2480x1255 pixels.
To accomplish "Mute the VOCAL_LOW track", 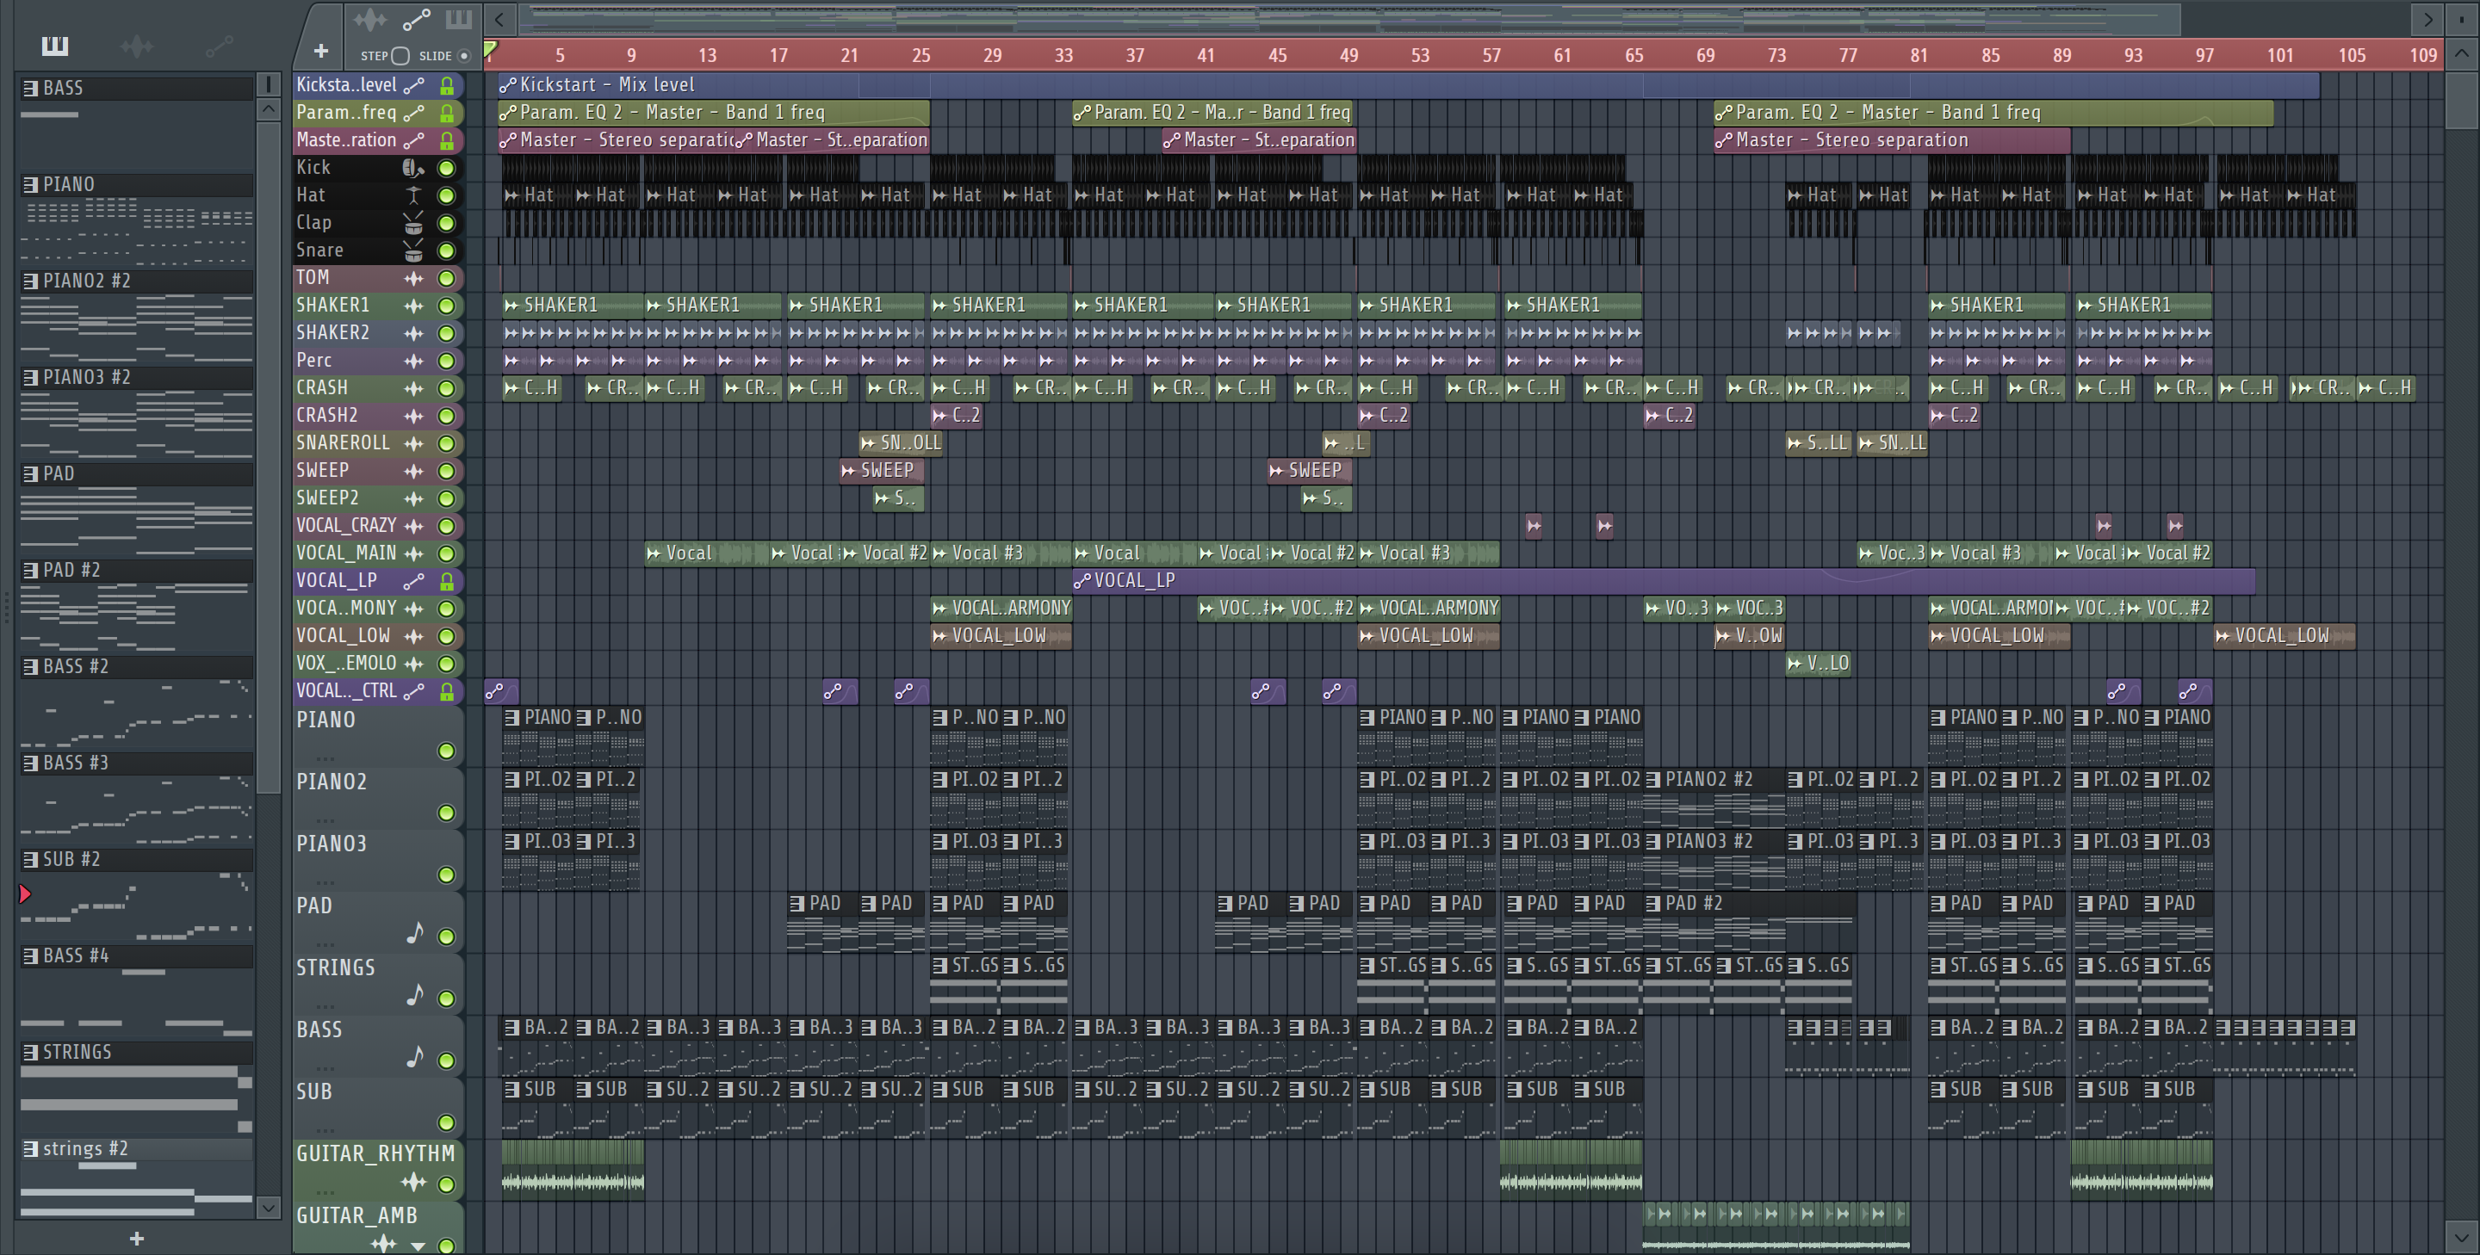I will point(446,636).
